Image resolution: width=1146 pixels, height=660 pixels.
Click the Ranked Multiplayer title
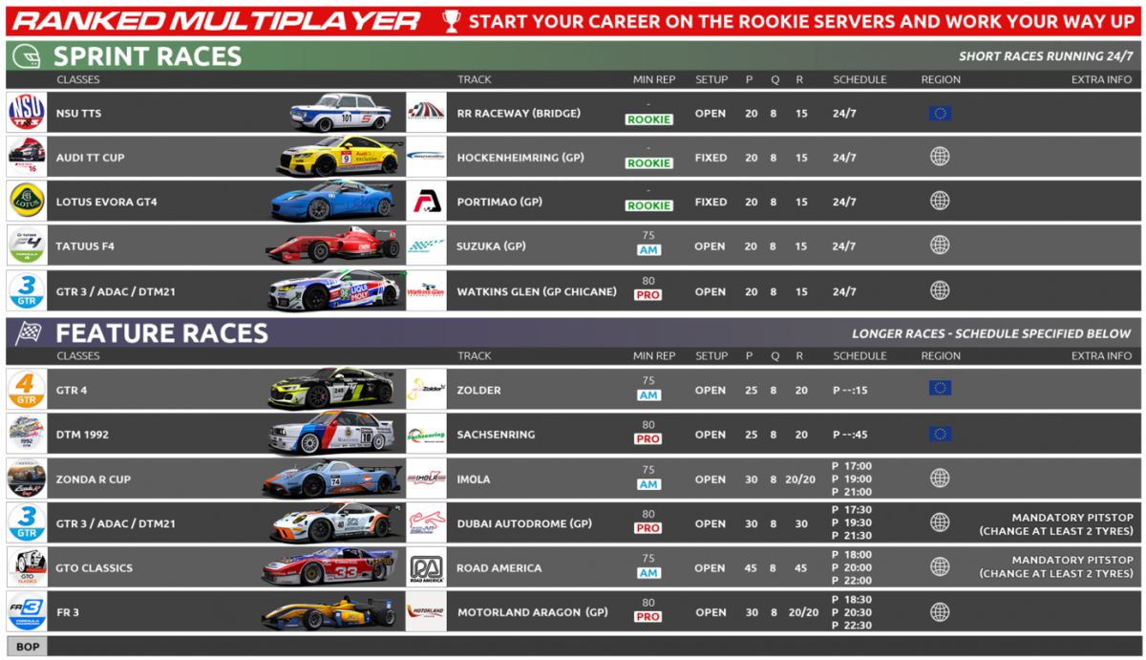pyautogui.click(x=216, y=20)
